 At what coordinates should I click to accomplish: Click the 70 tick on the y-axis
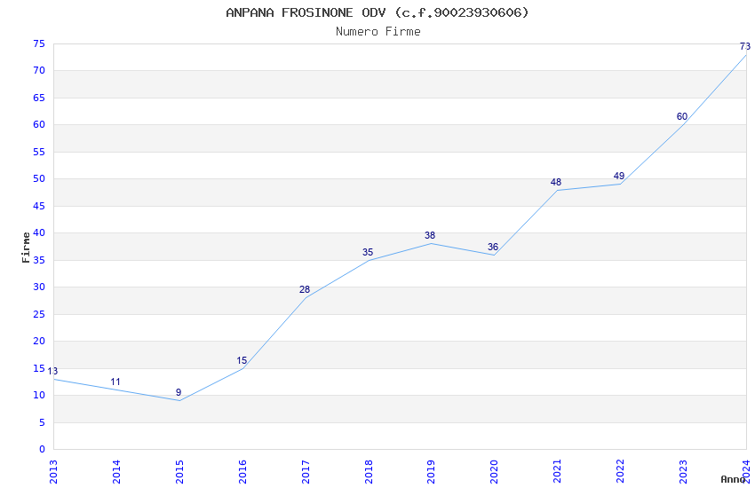(x=39, y=71)
